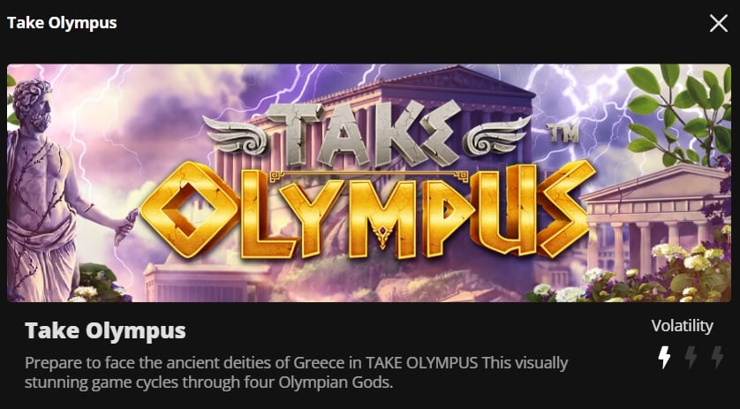This screenshot has height=409, width=740.
Task: Click the third dimmed volatility lightning bolt
Action: pyautogui.click(x=717, y=357)
